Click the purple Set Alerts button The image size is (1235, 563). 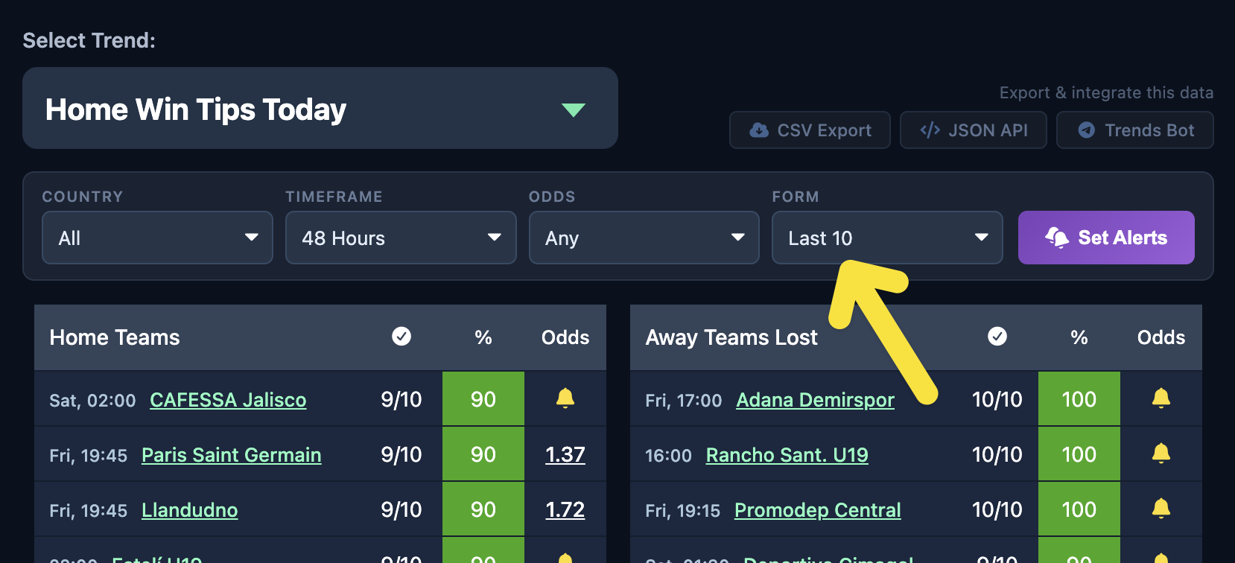click(x=1106, y=238)
